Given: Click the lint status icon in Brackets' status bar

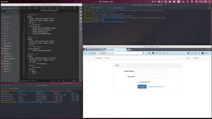Looking at the screenshot, I should (69, 81).
